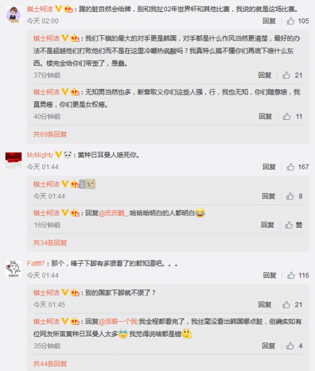
Task: Reply to MyMighty's comment via 回复
Action: click(x=269, y=167)
